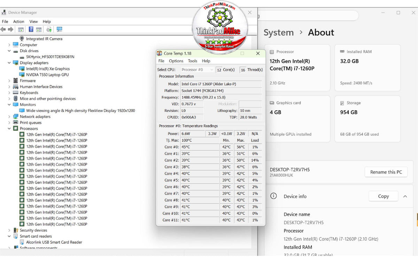This screenshot has width=418, height=263.
Task: Collapse the Disk drives node chevron
Action: tap(9, 51)
